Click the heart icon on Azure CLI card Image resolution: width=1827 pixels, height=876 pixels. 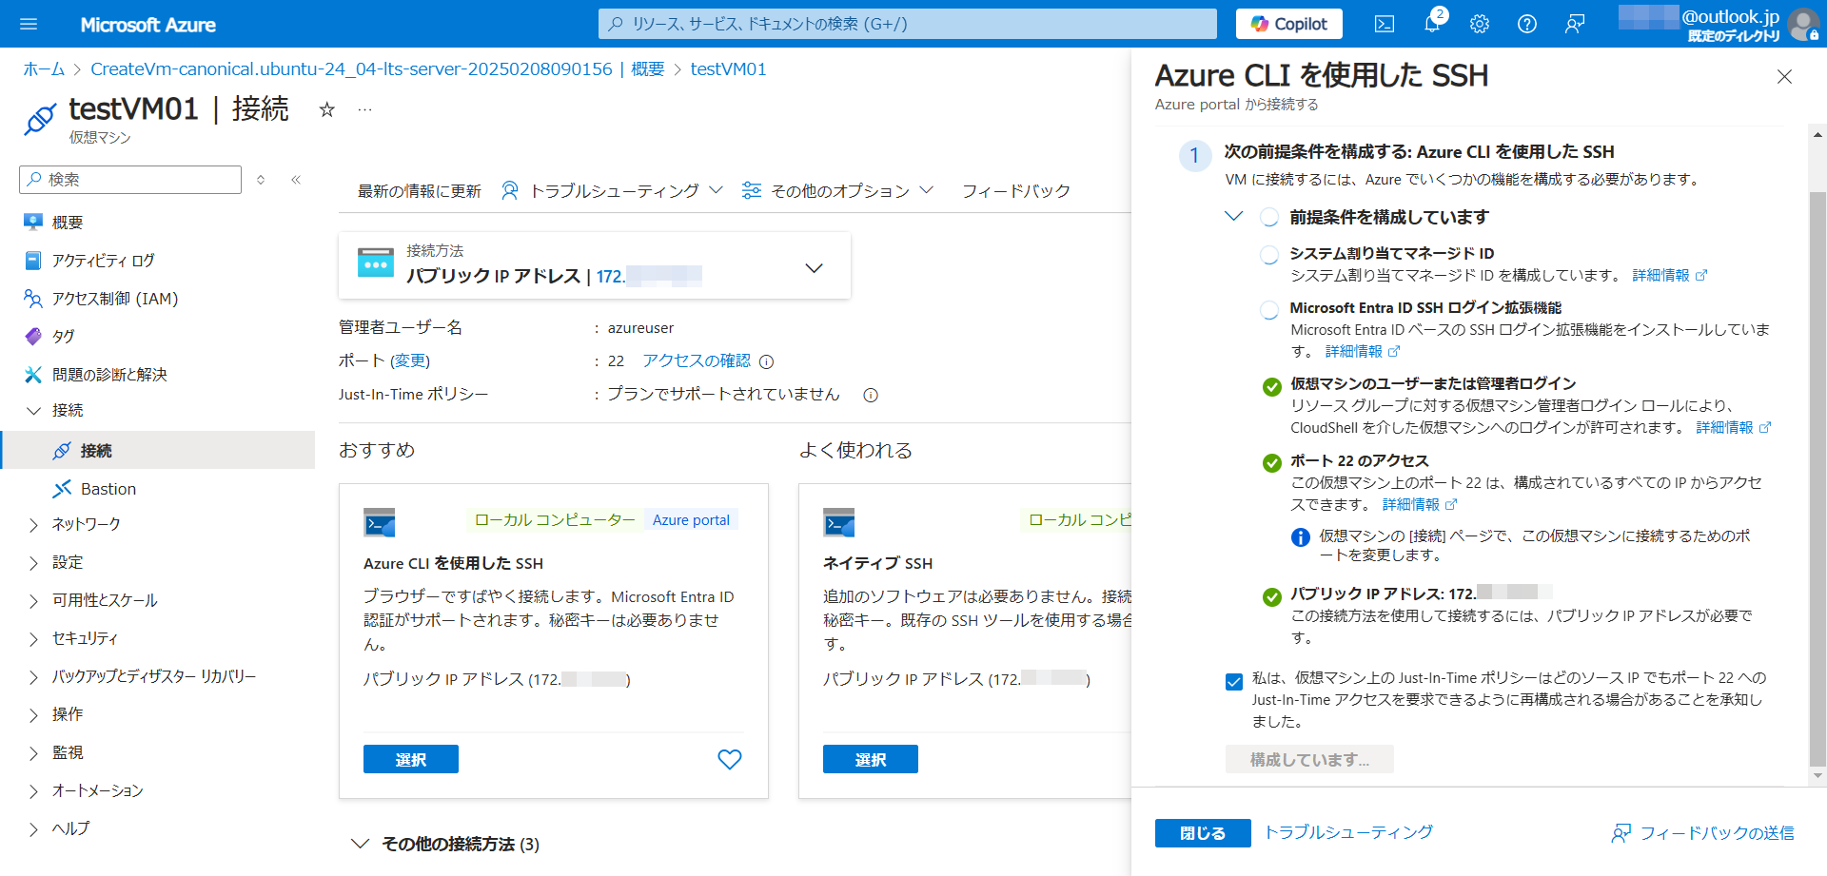tap(729, 759)
